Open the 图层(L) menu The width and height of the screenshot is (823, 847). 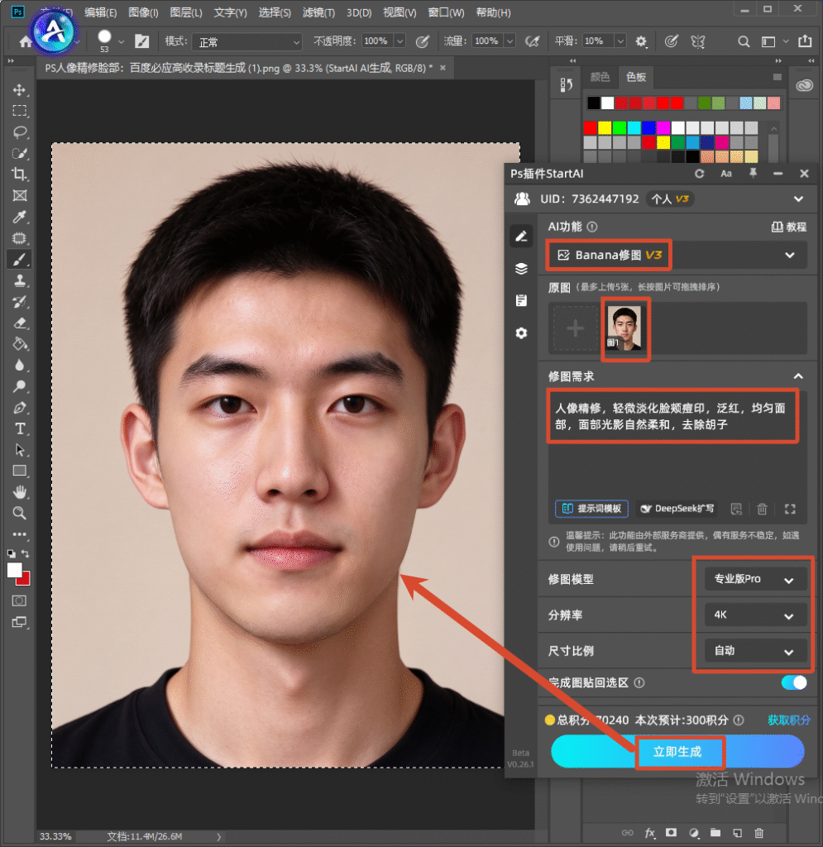(x=186, y=12)
